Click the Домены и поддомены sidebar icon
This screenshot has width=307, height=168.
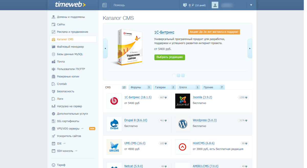53,17
